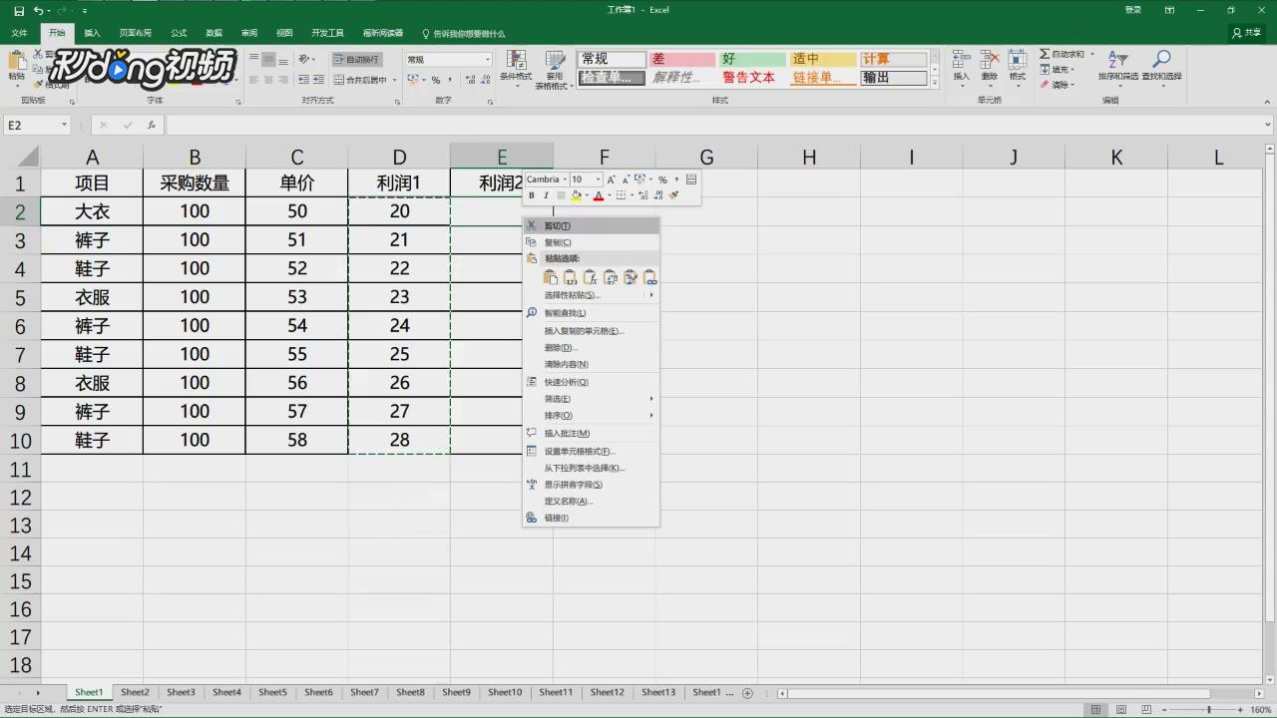Viewport: 1277px width, 718px height.
Task: Click percent style in mini toolbar
Action: pyautogui.click(x=662, y=179)
